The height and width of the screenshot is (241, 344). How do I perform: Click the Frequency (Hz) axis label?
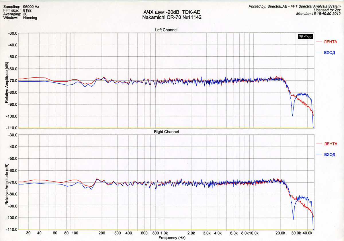pyautogui.click(x=172, y=238)
